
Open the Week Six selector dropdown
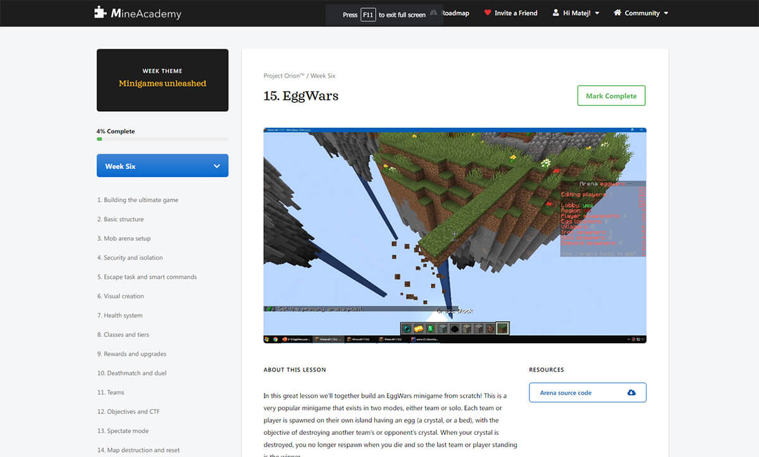(163, 166)
